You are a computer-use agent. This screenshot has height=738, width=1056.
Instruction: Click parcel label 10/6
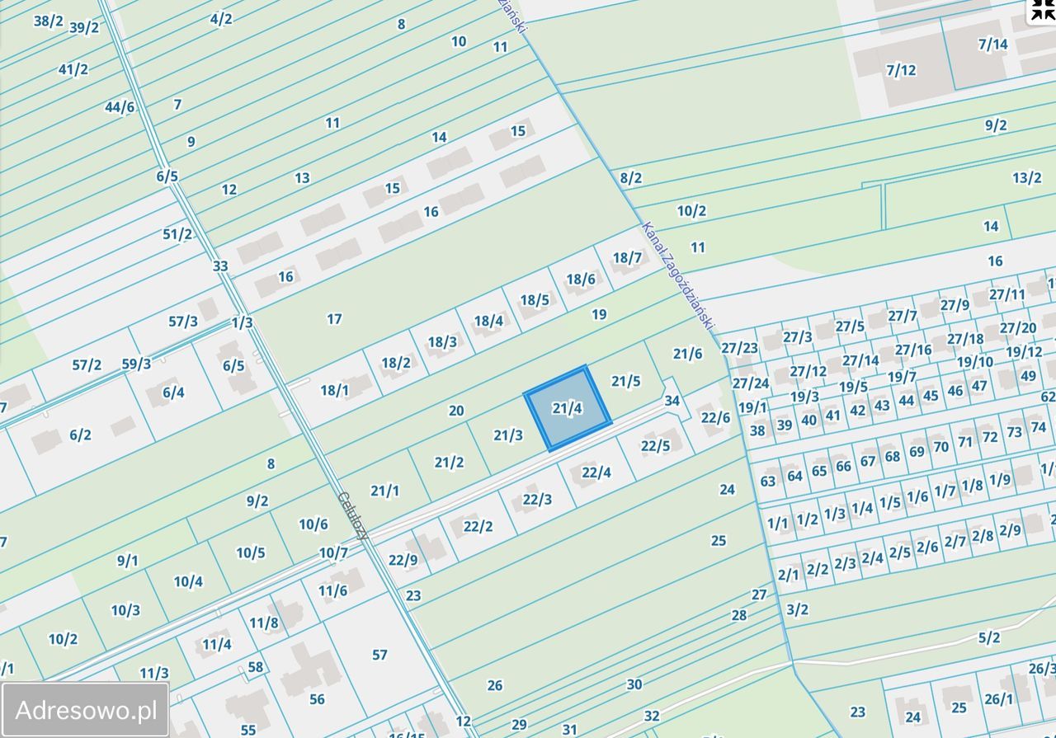point(313,524)
